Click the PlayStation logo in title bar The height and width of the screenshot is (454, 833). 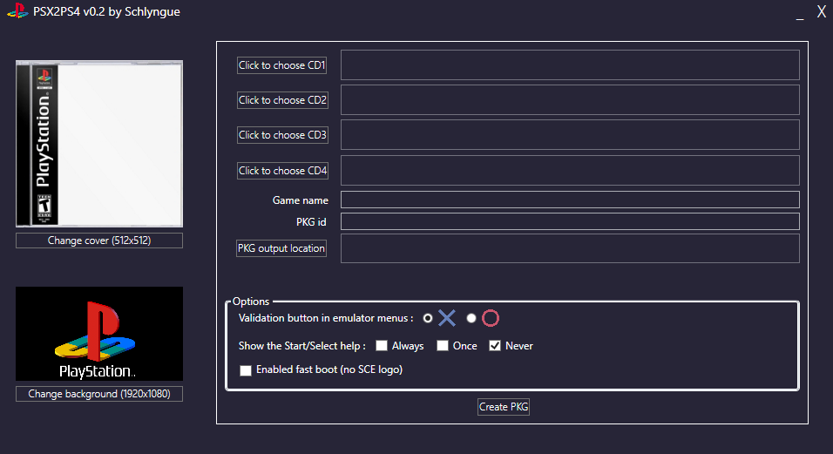point(16,11)
